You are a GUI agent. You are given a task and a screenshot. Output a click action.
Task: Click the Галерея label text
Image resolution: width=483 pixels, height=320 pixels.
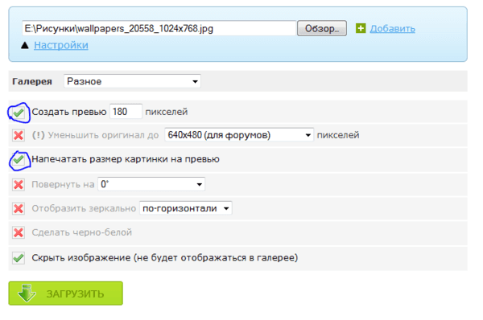[32, 81]
